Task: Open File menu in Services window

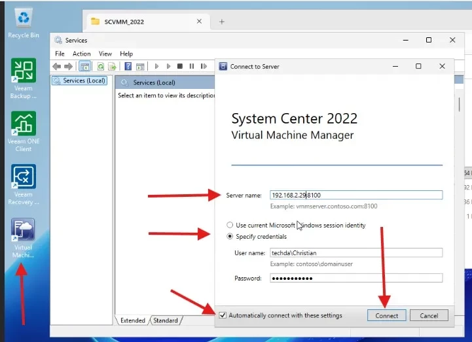Action: click(60, 54)
